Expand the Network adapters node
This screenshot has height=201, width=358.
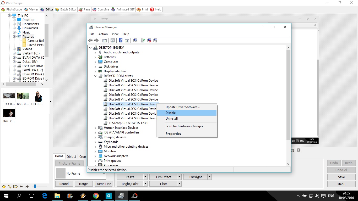pyautogui.click(x=95, y=156)
